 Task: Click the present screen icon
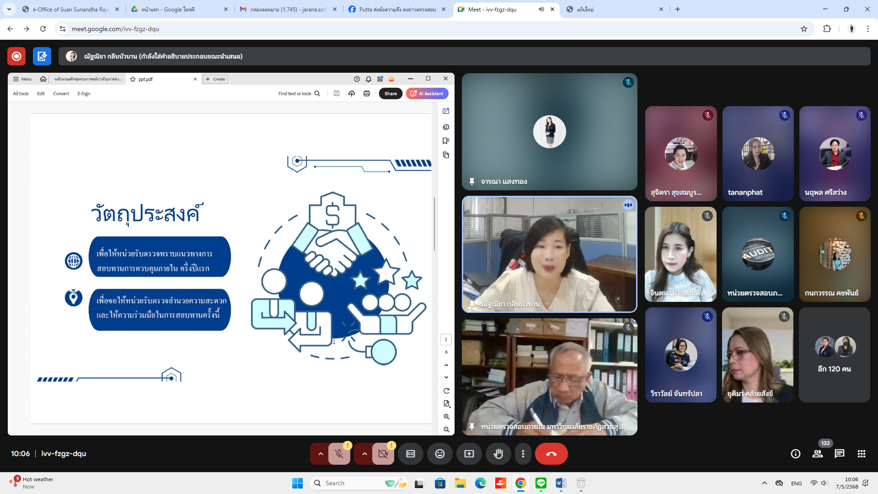(469, 454)
